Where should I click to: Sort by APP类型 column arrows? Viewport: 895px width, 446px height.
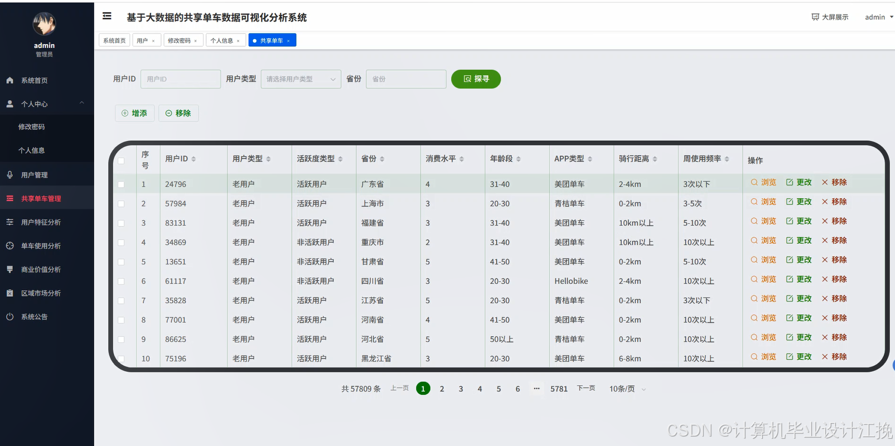[x=590, y=159]
